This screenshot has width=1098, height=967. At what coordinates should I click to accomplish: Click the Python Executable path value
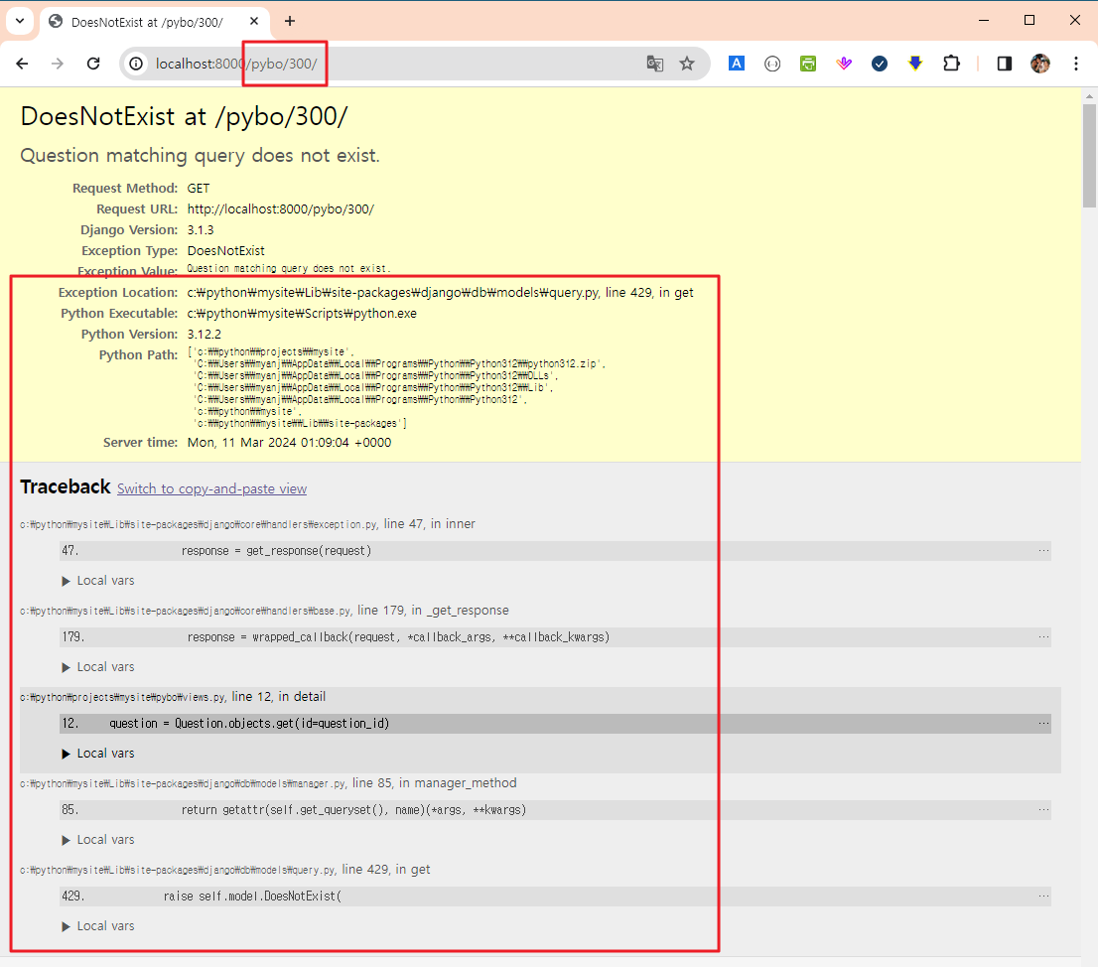[x=302, y=314]
